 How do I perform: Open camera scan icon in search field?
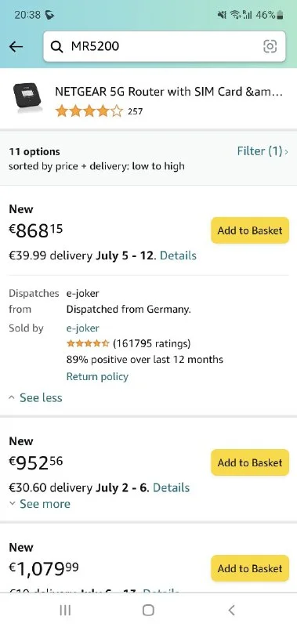pos(270,47)
